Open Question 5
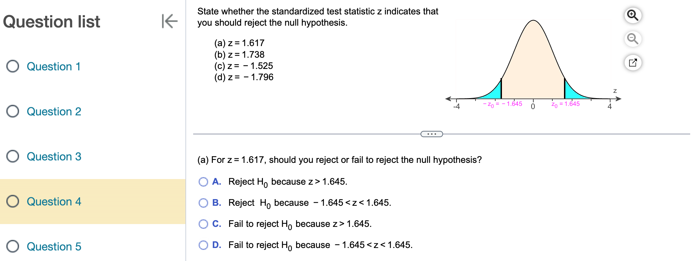The image size is (693, 261). click(54, 247)
